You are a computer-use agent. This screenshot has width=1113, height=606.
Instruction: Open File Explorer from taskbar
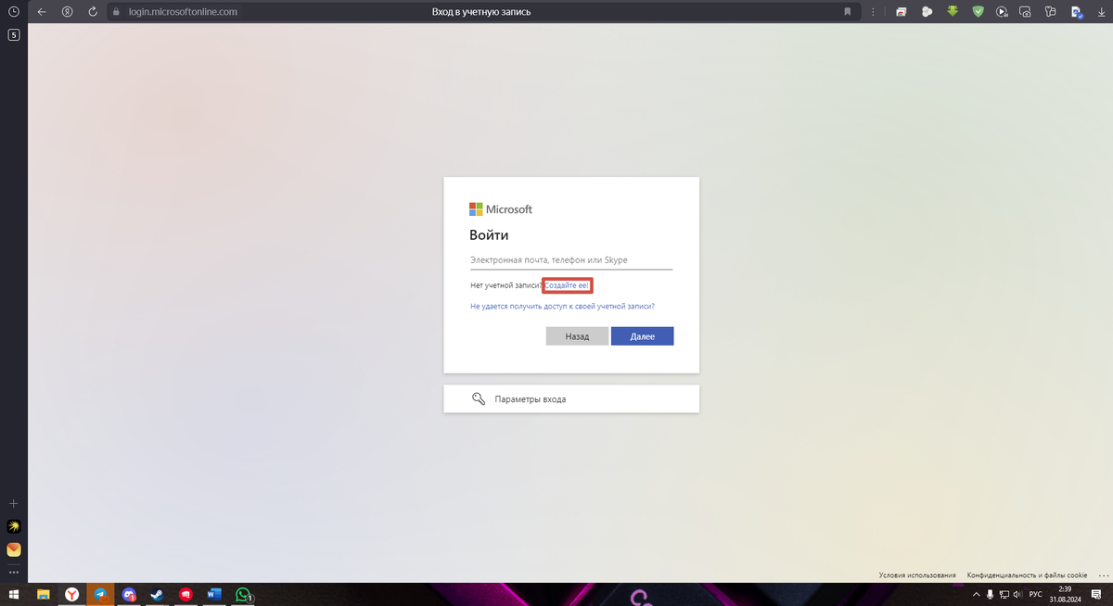(x=43, y=594)
